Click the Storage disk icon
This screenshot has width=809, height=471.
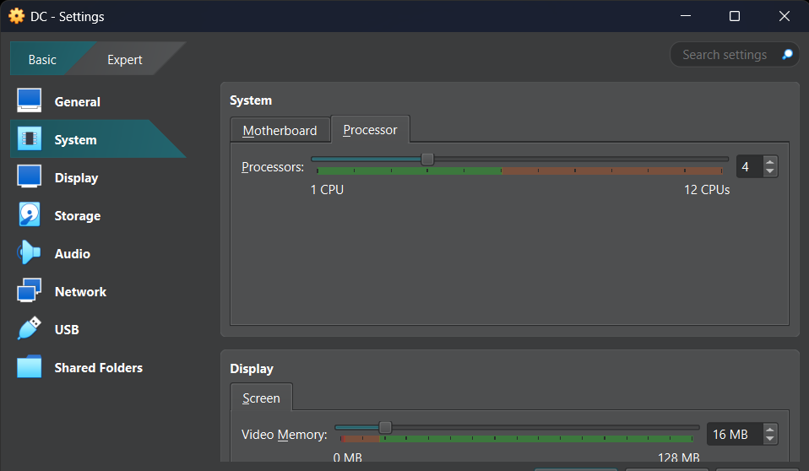(29, 214)
